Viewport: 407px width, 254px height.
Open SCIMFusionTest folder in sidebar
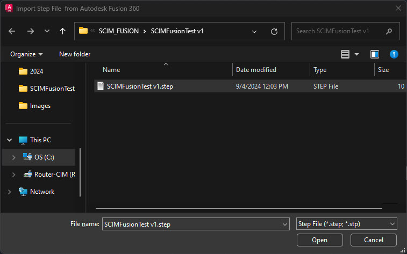[x=47, y=89]
